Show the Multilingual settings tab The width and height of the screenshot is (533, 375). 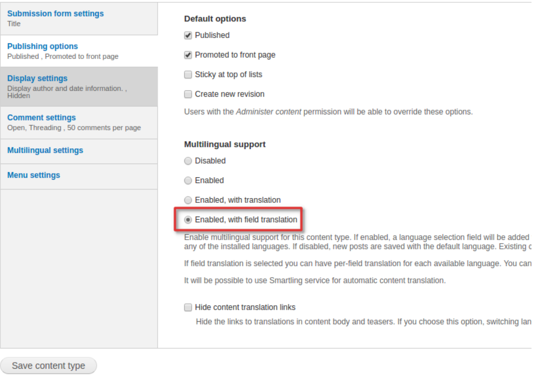[45, 150]
